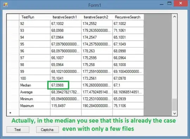Select the cell 65,0939
This screenshot has width=190, height=139.
coord(128,99)
